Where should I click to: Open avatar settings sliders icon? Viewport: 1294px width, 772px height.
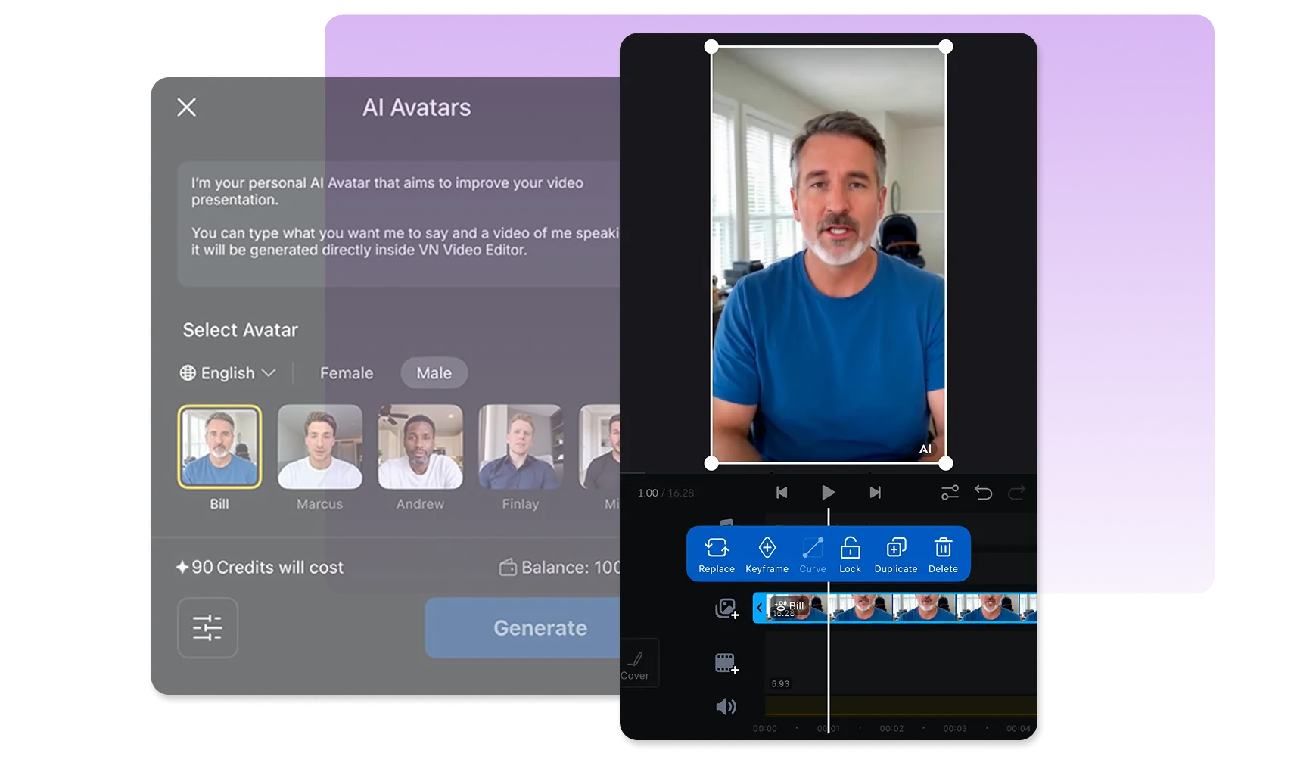207,627
